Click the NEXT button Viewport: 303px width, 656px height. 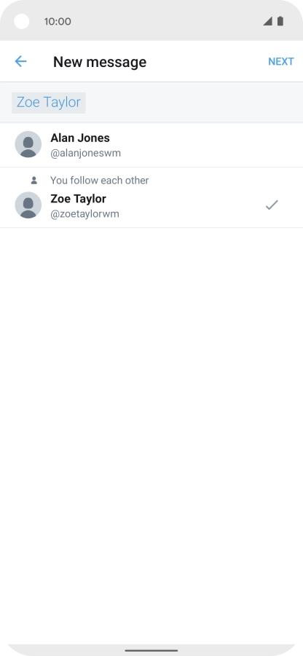[281, 61]
